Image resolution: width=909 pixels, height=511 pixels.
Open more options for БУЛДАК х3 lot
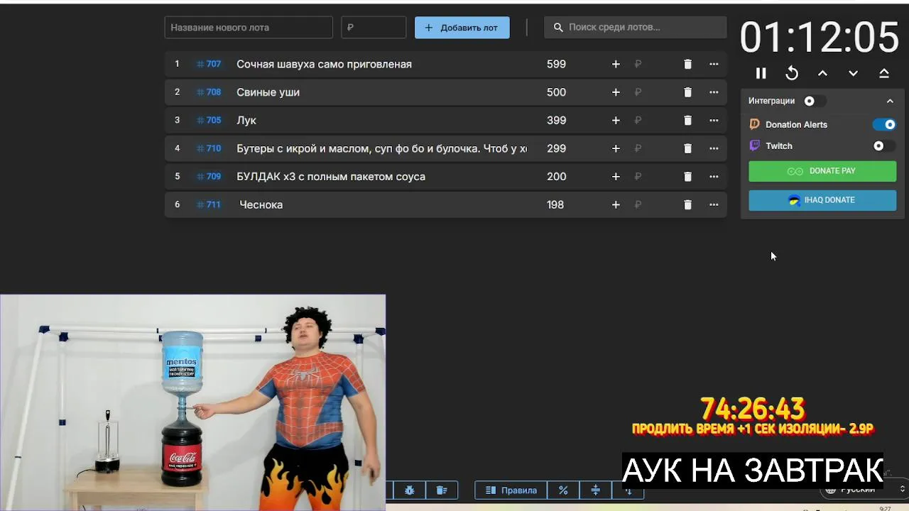pos(714,177)
